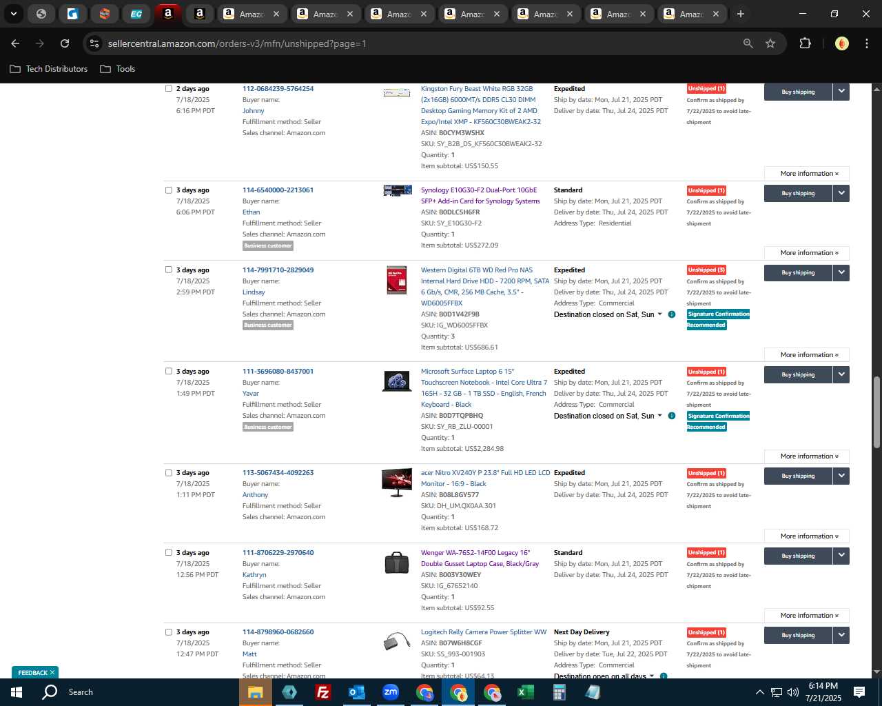Image resolution: width=882 pixels, height=706 pixels.
Task: Click info icon beside Yavar's destination closed note
Action: (672, 416)
